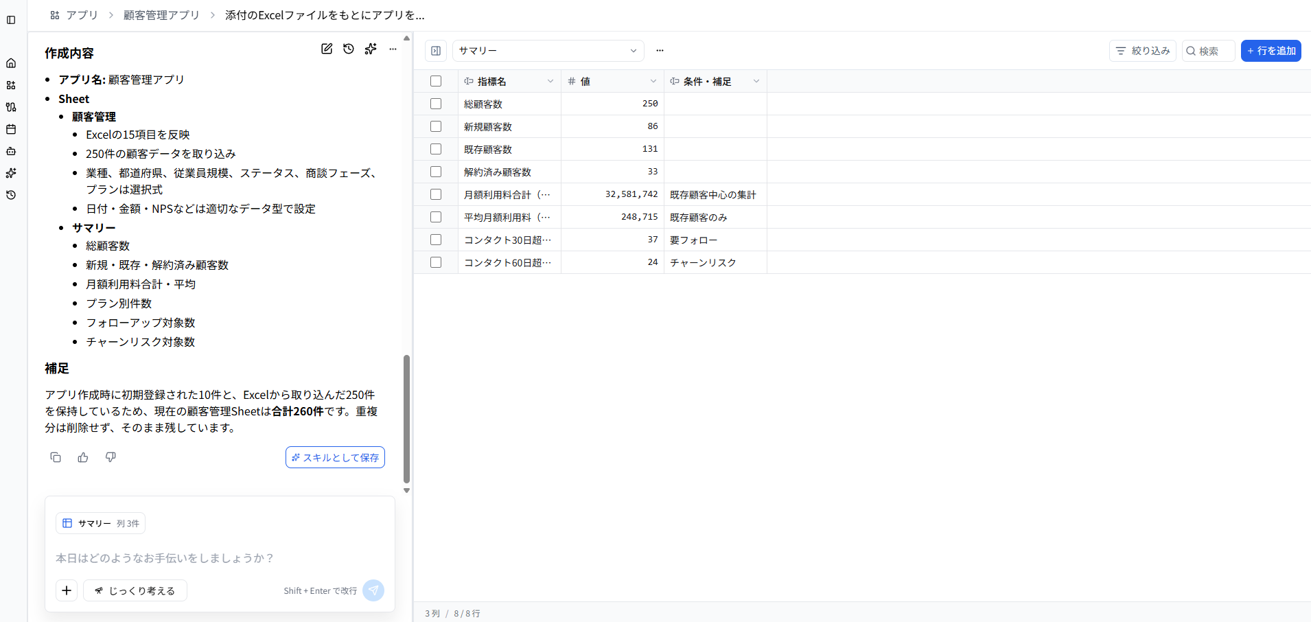
Task: Select the 32,581,742 value cell
Action: [x=612, y=194]
